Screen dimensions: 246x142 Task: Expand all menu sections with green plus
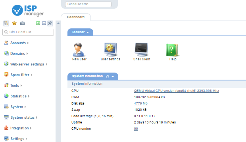(x=38, y=23)
